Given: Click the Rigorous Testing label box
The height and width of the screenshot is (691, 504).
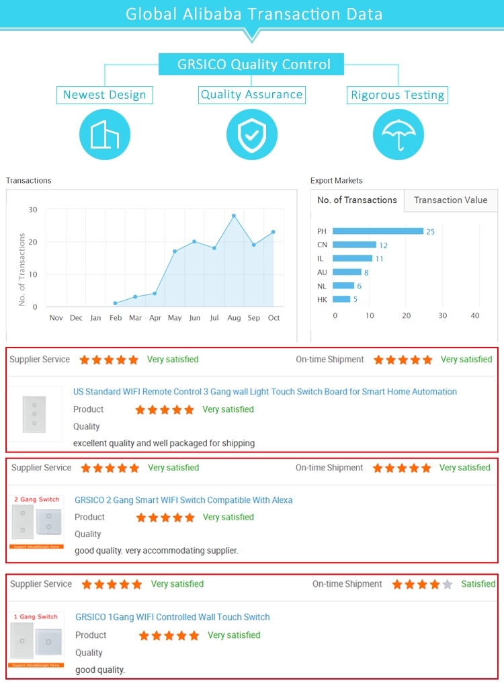Looking at the screenshot, I should click(397, 95).
